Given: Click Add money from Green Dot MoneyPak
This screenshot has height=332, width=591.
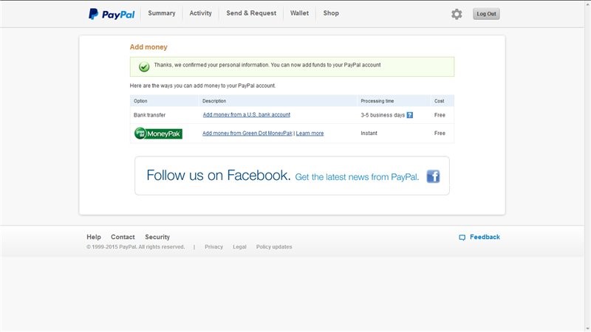Looking at the screenshot, I should coord(247,134).
